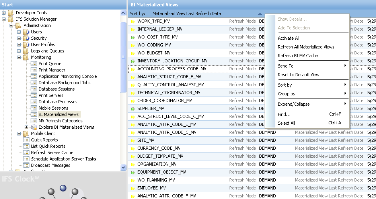Click the Users folder icon

[26, 32]
